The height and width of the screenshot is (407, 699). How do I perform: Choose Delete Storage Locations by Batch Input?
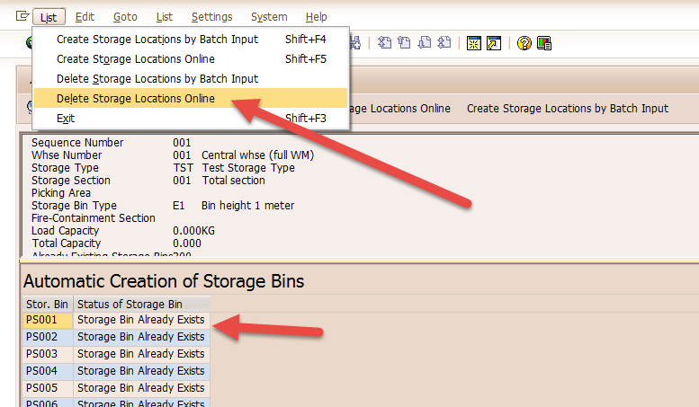[x=157, y=78]
